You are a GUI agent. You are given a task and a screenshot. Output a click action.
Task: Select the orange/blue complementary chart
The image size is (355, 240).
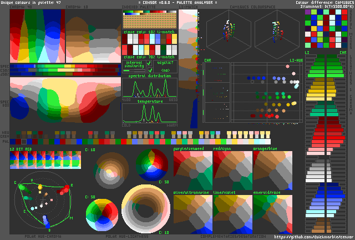point(272,171)
